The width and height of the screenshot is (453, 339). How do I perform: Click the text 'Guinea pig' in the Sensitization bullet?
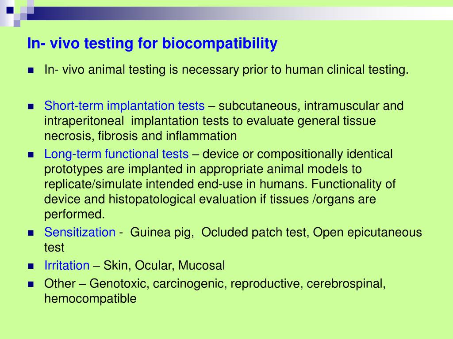(x=162, y=232)
